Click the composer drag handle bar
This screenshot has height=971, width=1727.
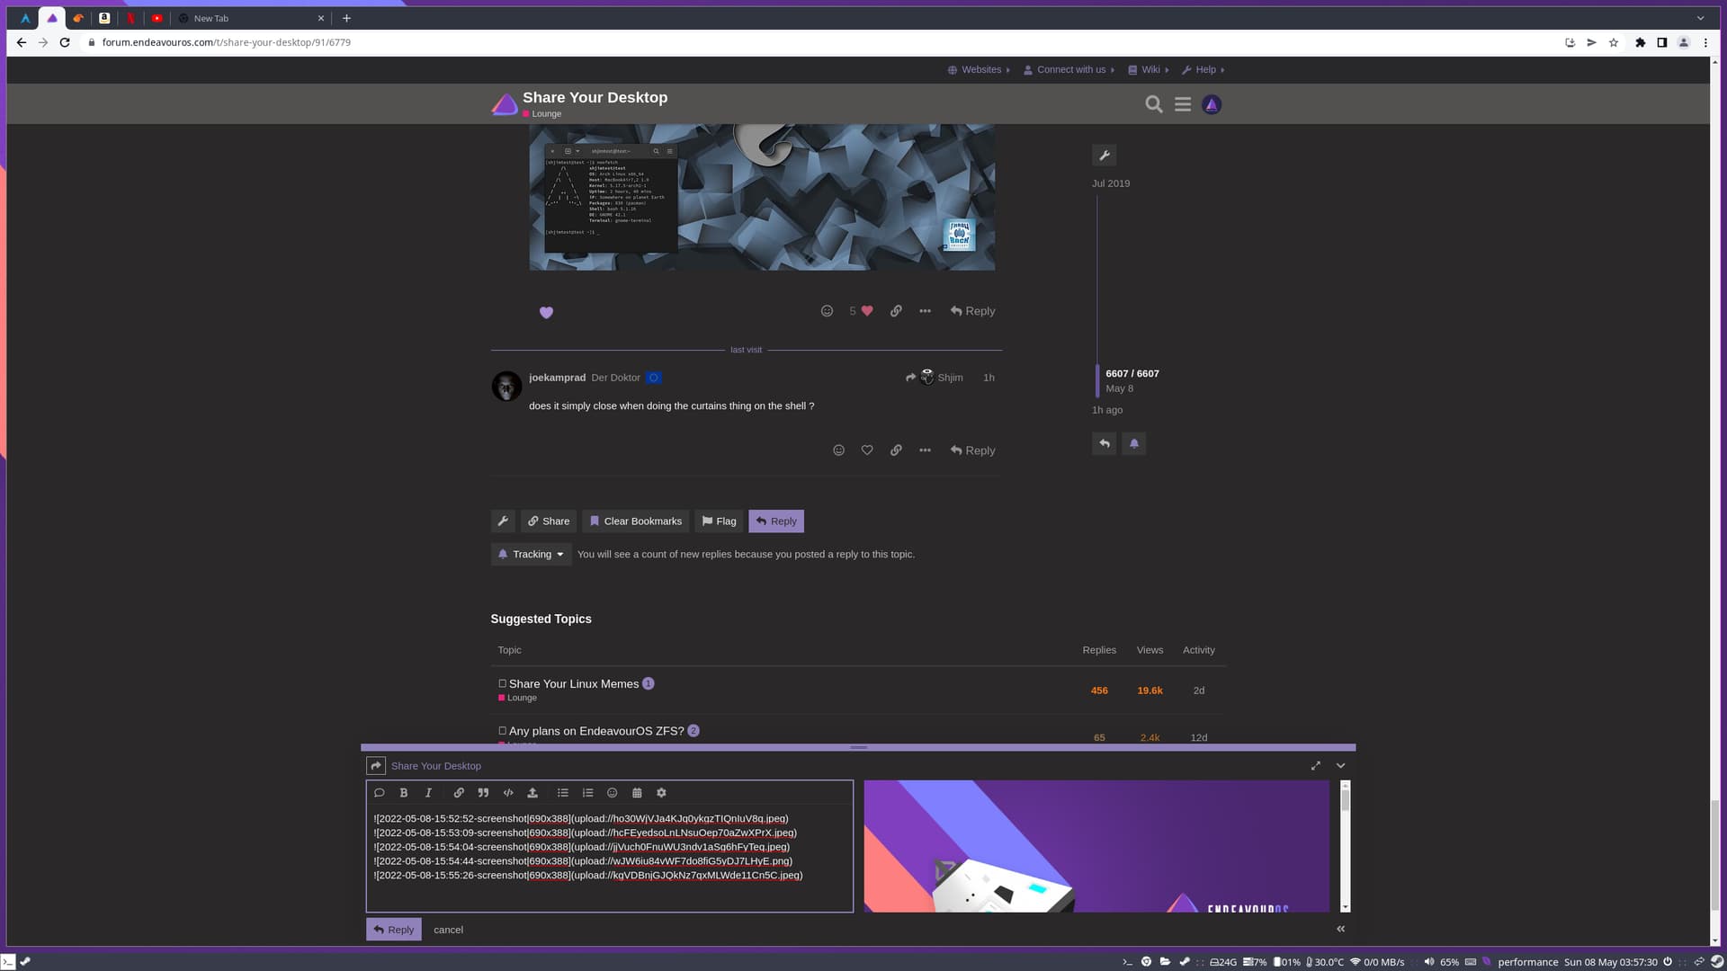coord(858,747)
